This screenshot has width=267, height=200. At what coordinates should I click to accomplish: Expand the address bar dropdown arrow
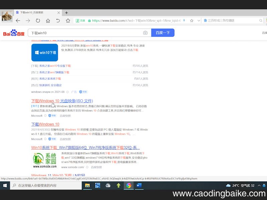point(199,21)
